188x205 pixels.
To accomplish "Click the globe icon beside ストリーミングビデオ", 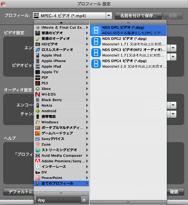I will pyautogui.click(x=38, y=150).
